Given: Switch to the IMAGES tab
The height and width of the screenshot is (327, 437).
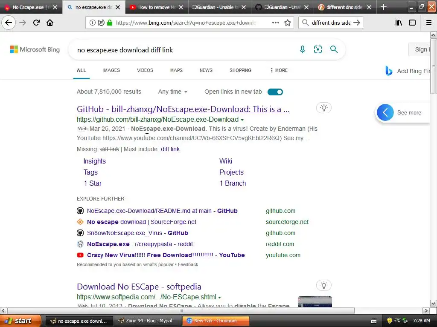Looking at the screenshot, I should [x=111, y=70].
